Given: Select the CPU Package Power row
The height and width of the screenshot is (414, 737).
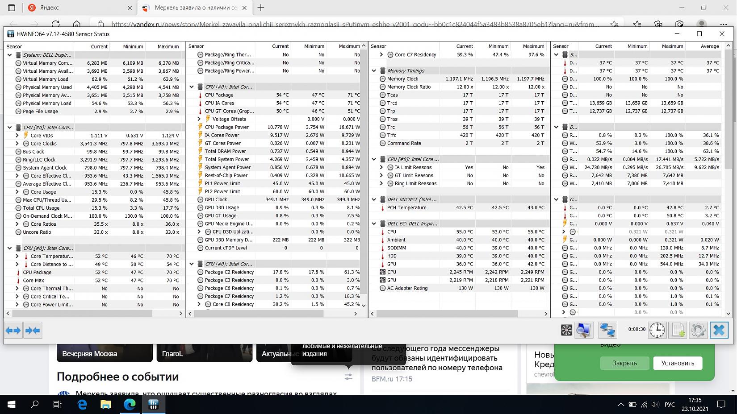Looking at the screenshot, I should (x=273, y=127).
